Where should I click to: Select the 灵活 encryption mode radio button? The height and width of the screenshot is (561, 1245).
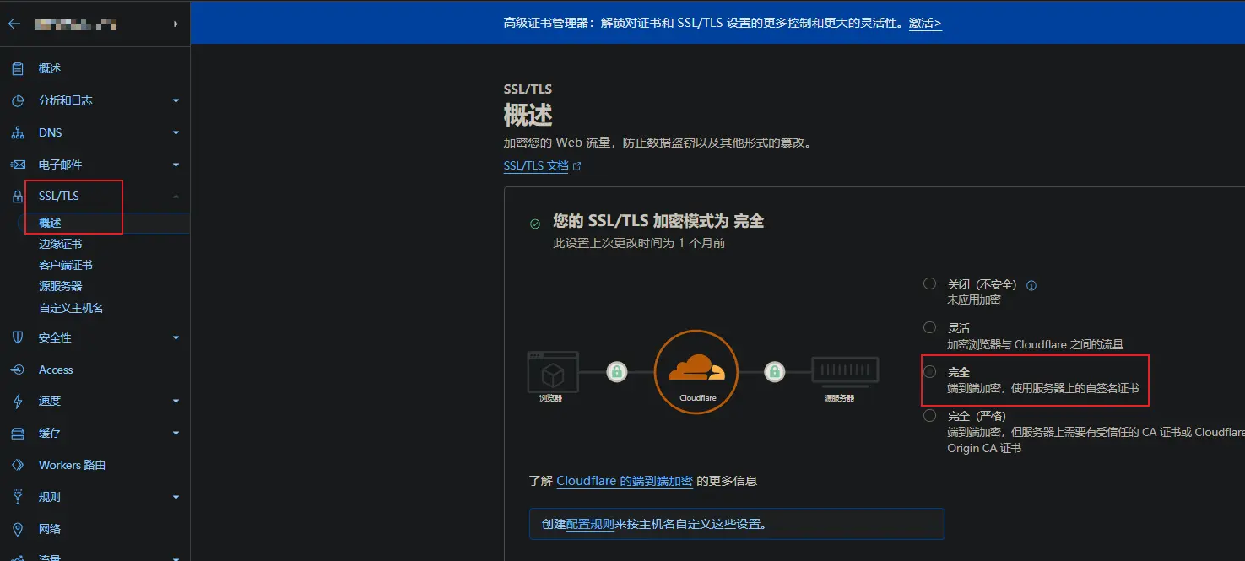[929, 327]
